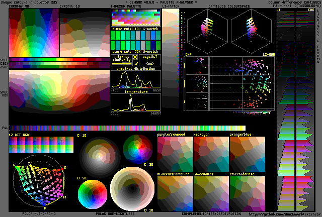The width and height of the screenshot is (322, 217).
Task: Click the purple/seaweed complementary chart
Action: point(175,155)
